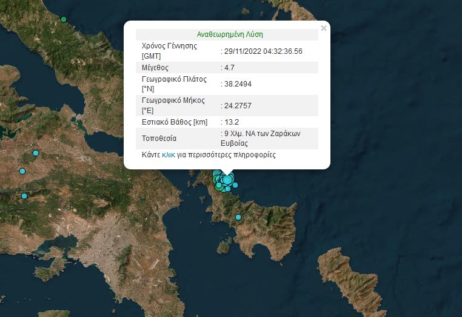
Task: Select the middle cyan marker of the three on the western mainland
Action: pos(22,171)
